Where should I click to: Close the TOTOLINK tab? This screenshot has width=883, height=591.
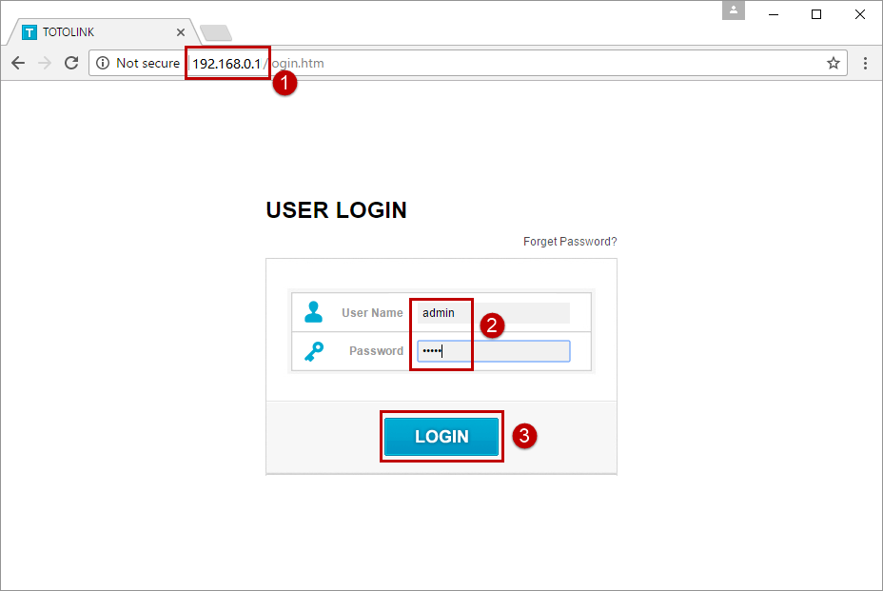tap(181, 31)
